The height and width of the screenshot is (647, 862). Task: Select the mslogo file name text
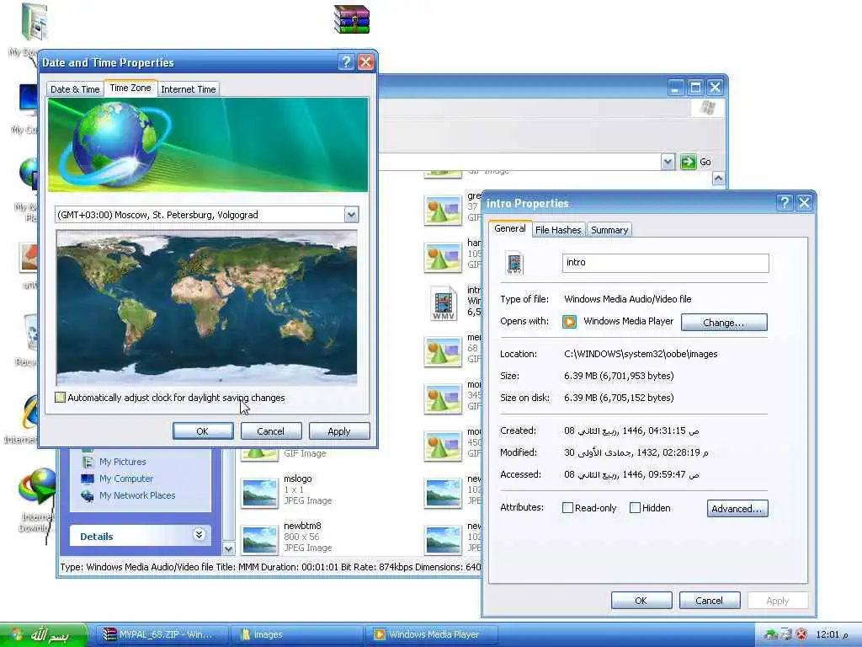point(297,479)
